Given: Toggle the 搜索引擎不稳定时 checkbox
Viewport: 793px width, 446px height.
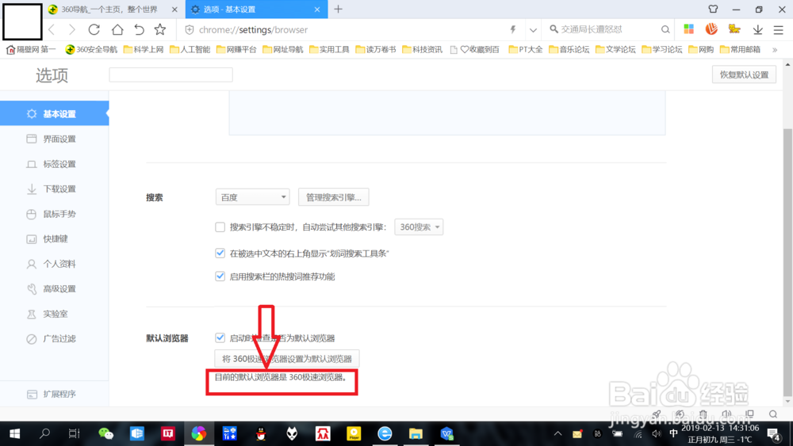Looking at the screenshot, I should 220,227.
